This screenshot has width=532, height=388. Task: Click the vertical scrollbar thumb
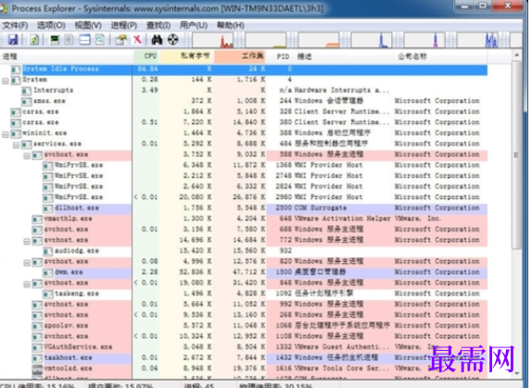click(517, 156)
